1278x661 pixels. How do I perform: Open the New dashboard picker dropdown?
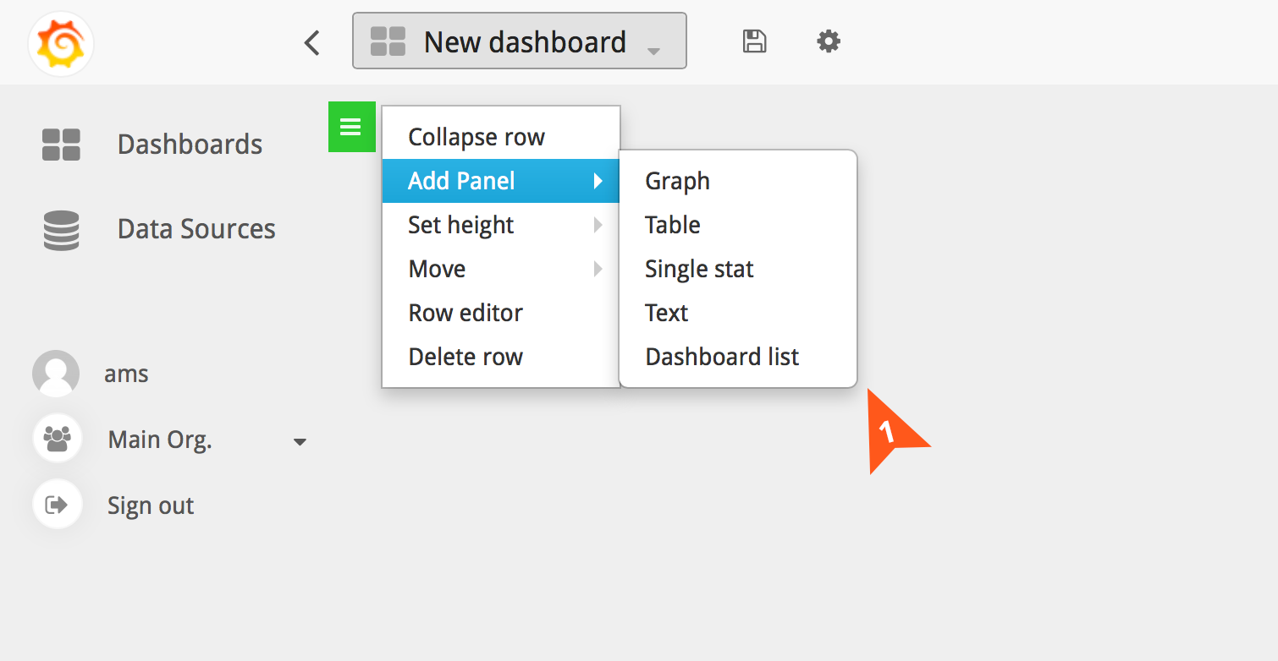[519, 41]
